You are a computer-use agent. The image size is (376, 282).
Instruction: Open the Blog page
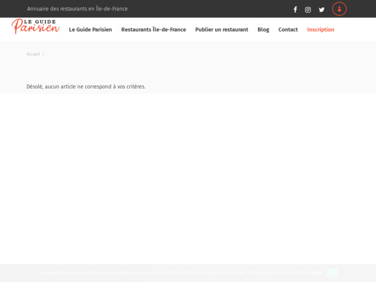pyautogui.click(x=263, y=29)
